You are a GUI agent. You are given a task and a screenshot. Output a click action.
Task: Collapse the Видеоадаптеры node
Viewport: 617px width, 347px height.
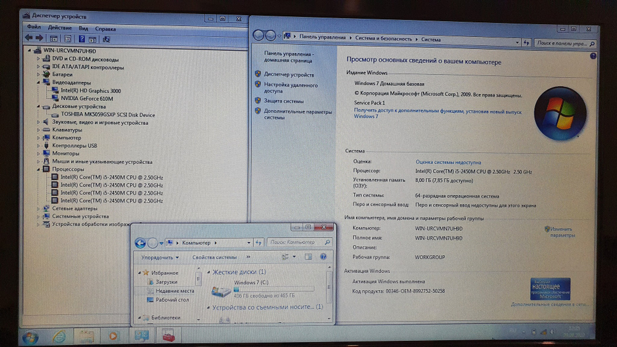point(38,82)
